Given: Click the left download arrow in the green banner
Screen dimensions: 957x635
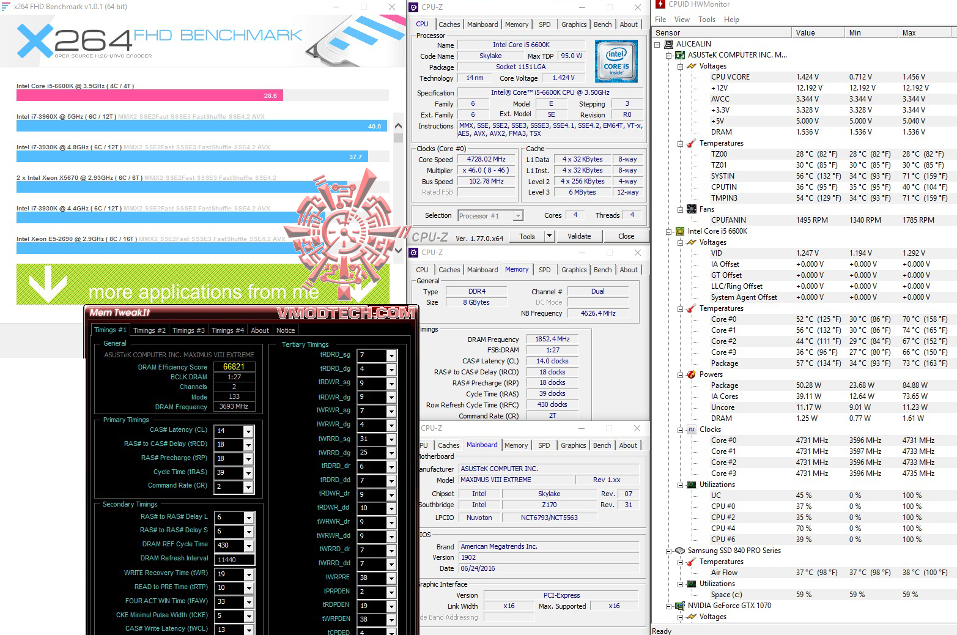Looking at the screenshot, I should click(x=48, y=284).
